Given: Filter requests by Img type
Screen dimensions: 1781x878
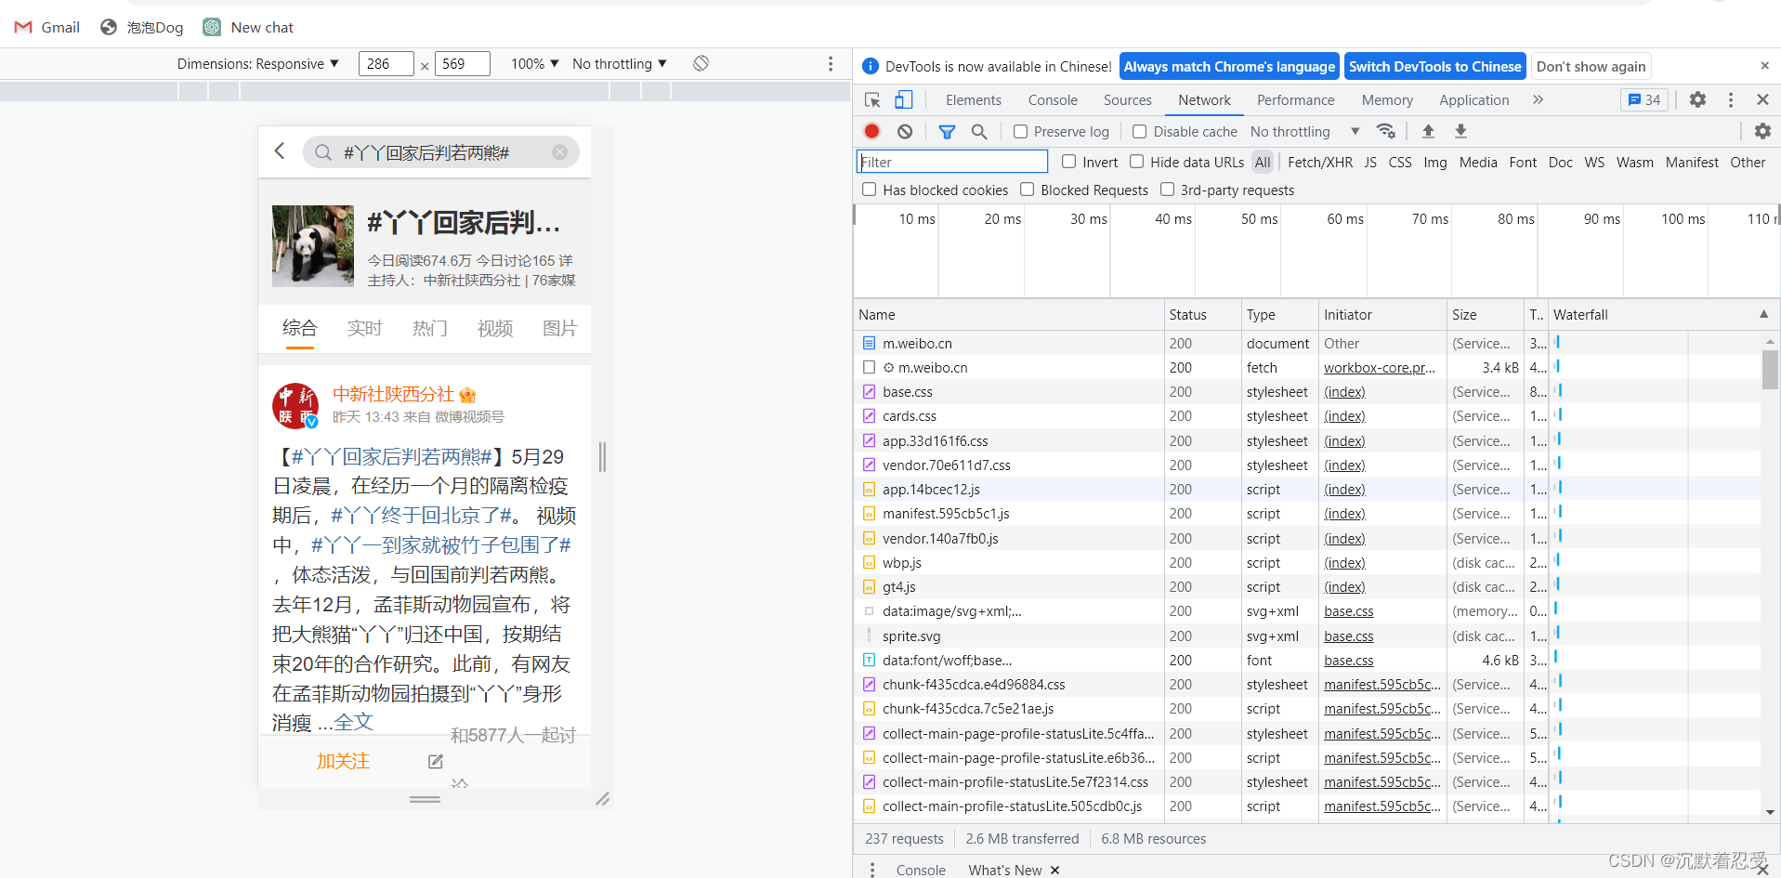Looking at the screenshot, I should click(1434, 162).
